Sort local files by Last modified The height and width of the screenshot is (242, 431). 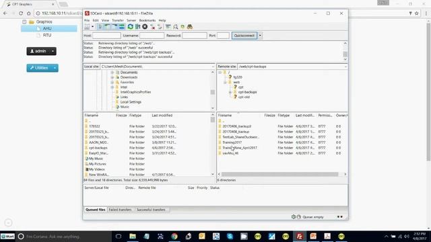click(162, 116)
